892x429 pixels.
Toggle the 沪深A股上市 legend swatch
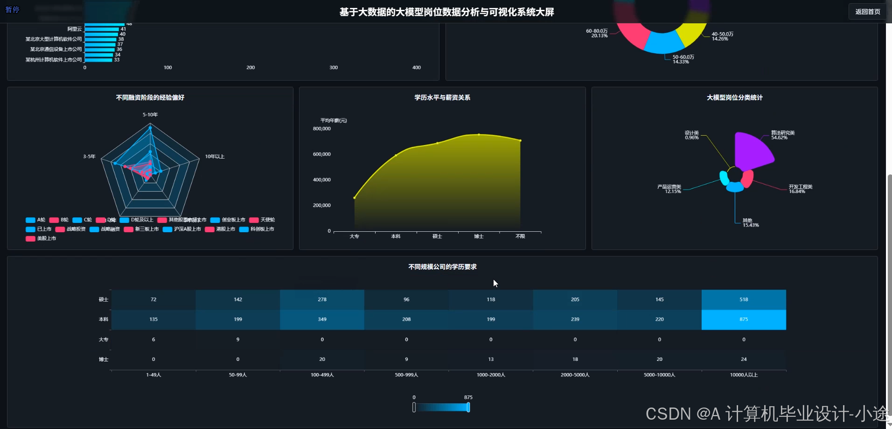pyautogui.click(x=167, y=229)
